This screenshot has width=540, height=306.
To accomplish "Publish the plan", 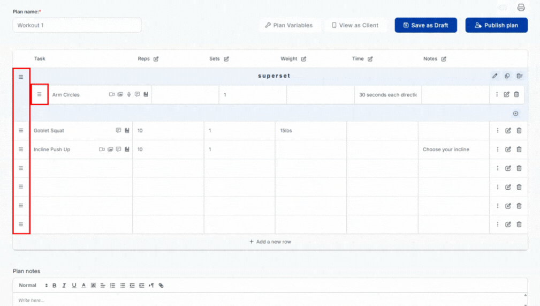I will 496,25.
